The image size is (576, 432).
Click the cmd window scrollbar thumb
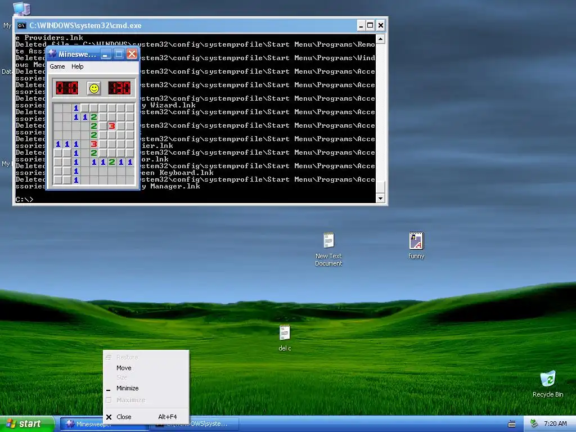(x=380, y=187)
